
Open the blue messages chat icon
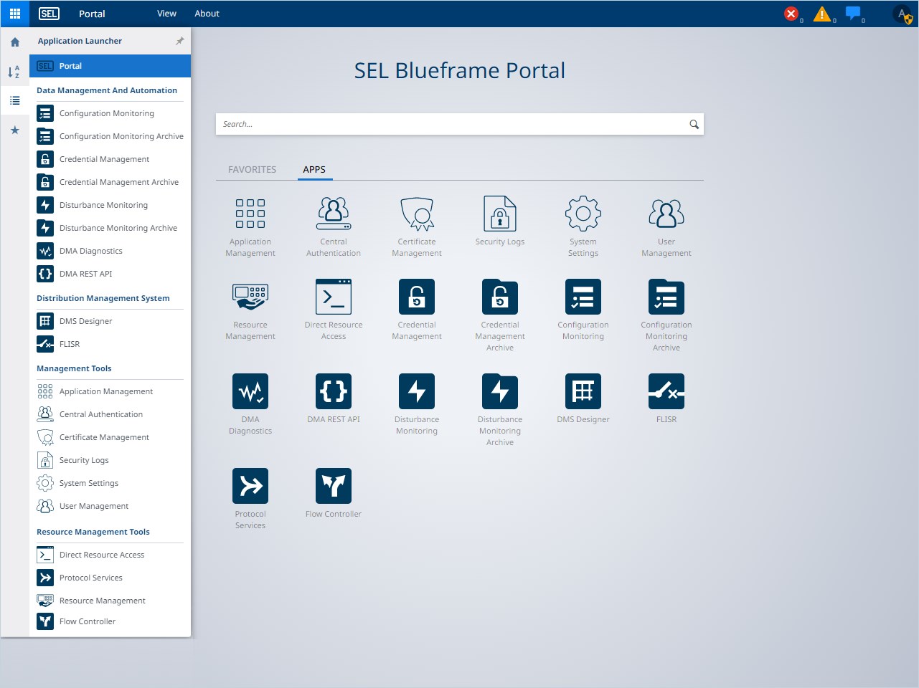(x=853, y=13)
